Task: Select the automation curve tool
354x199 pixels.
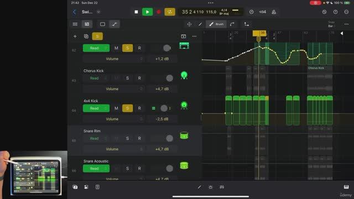Action: click(x=232, y=24)
